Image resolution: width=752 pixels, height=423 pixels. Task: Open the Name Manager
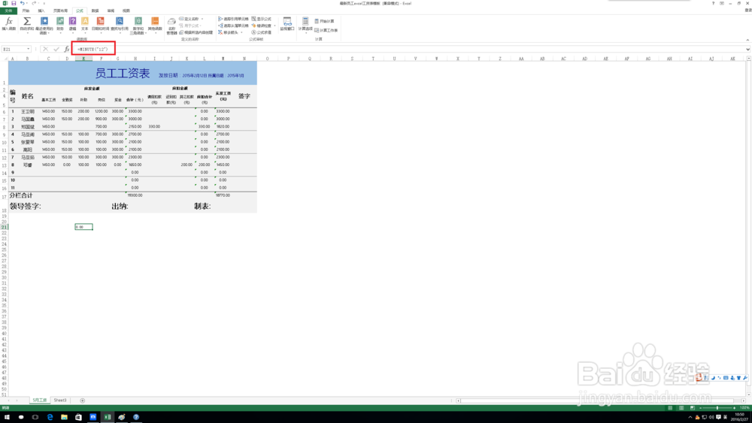tap(171, 26)
